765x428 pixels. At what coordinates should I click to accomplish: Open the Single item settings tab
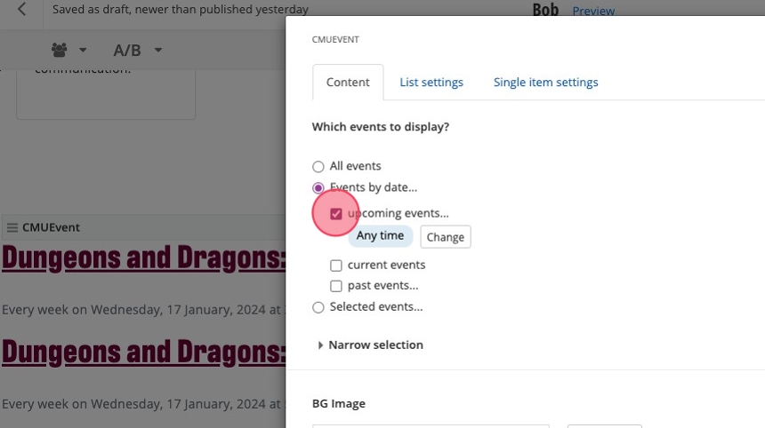[x=545, y=83]
